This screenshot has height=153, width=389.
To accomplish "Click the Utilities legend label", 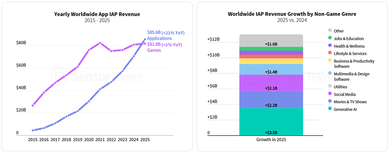I will tap(340, 87).
